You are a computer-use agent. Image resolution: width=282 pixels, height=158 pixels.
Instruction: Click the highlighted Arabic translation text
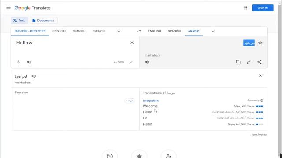pyautogui.click(x=249, y=43)
